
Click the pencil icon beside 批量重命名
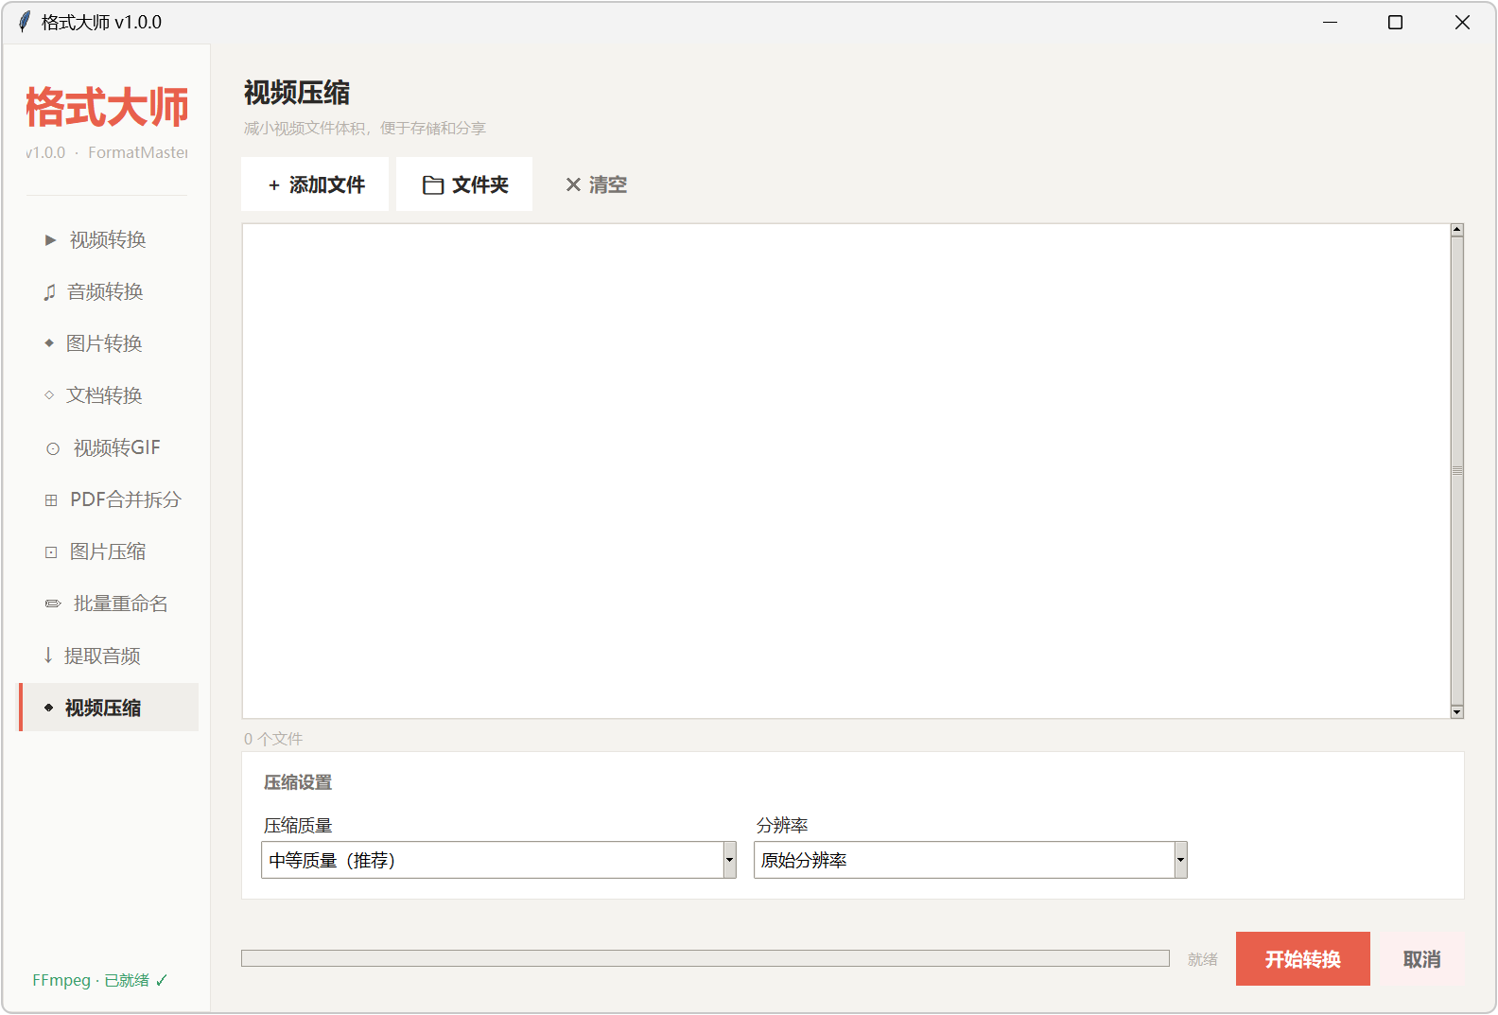coord(53,604)
